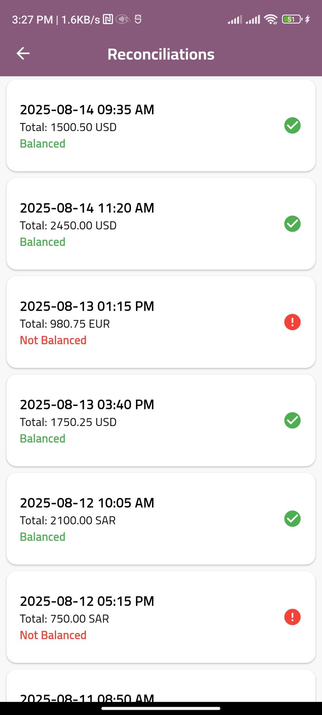
Task: Tap the back arrow in header
Action: click(23, 54)
